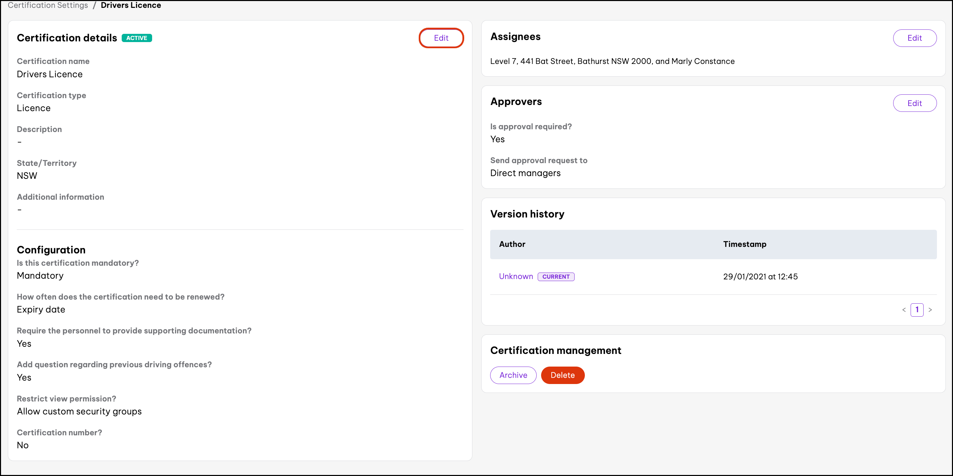
Task: Go to Certification Settings breadcrumb
Action: click(48, 5)
